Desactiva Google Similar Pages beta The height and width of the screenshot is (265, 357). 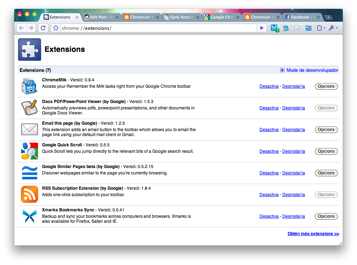(269, 173)
